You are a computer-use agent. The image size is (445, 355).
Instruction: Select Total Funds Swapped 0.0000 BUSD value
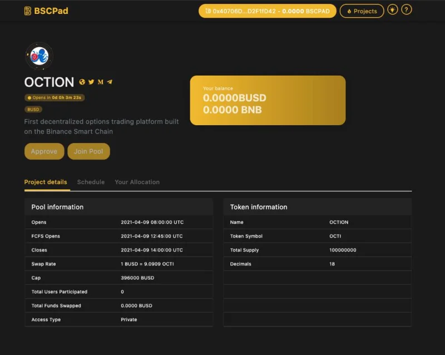click(x=136, y=305)
